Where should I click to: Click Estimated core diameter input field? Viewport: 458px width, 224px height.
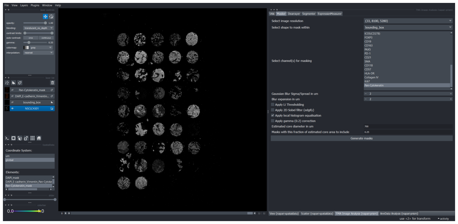click(x=408, y=126)
